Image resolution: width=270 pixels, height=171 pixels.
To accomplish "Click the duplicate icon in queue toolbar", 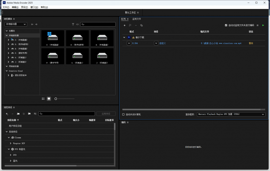I will [x=142, y=25].
